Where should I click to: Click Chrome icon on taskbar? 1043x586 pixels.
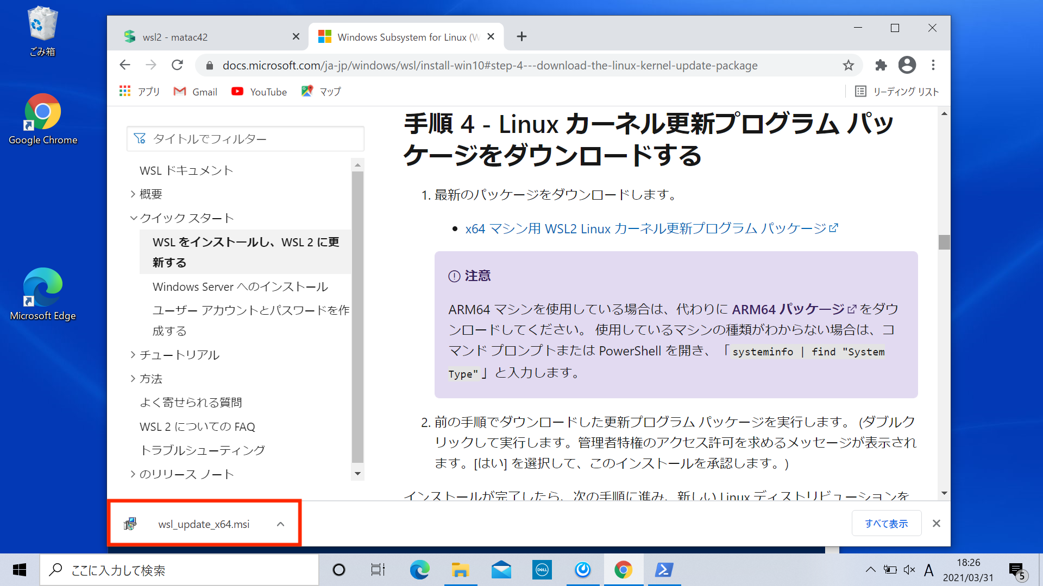click(x=623, y=570)
